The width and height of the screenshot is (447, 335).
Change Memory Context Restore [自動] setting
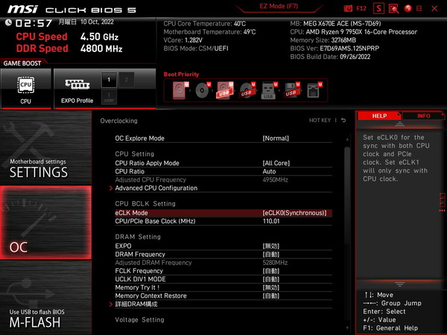pyautogui.click(x=271, y=296)
